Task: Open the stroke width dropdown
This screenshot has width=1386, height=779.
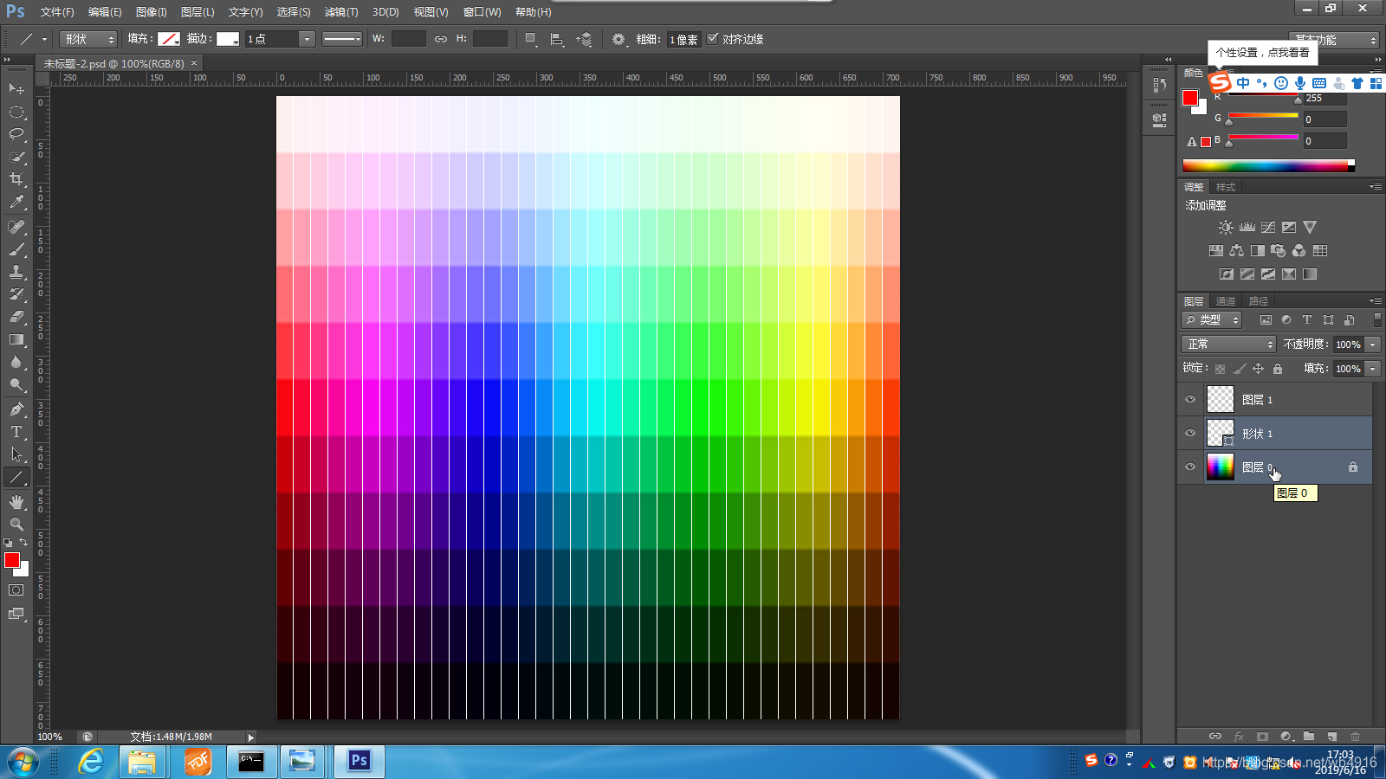Action: pos(307,39)
